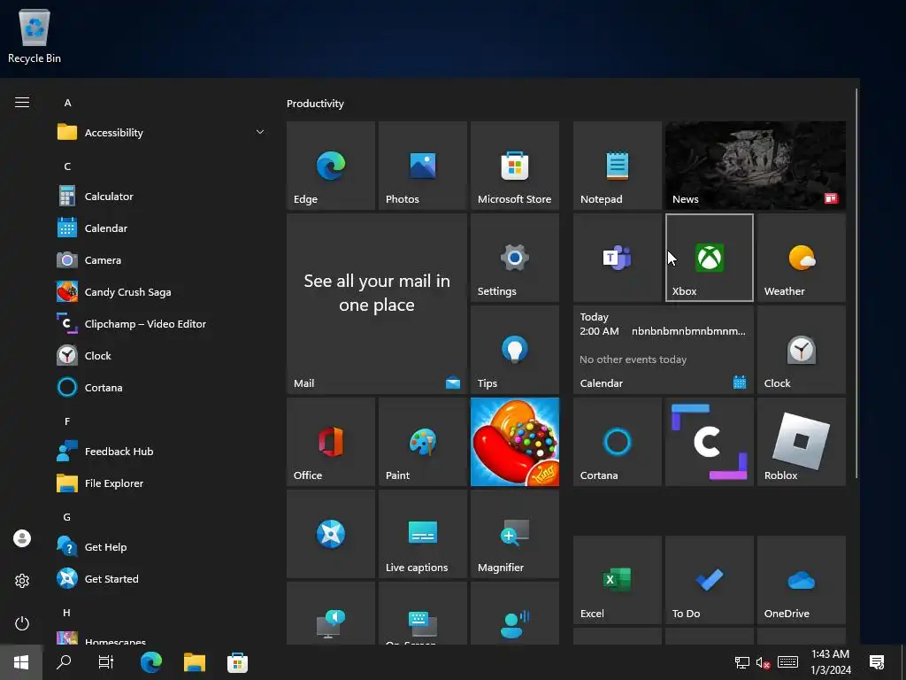This screenshot has height=680, width=906.
Task: Click the letter A section header
Action: (67, 103)
